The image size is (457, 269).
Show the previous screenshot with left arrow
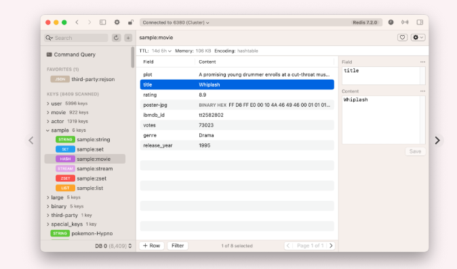coord(31,141)
